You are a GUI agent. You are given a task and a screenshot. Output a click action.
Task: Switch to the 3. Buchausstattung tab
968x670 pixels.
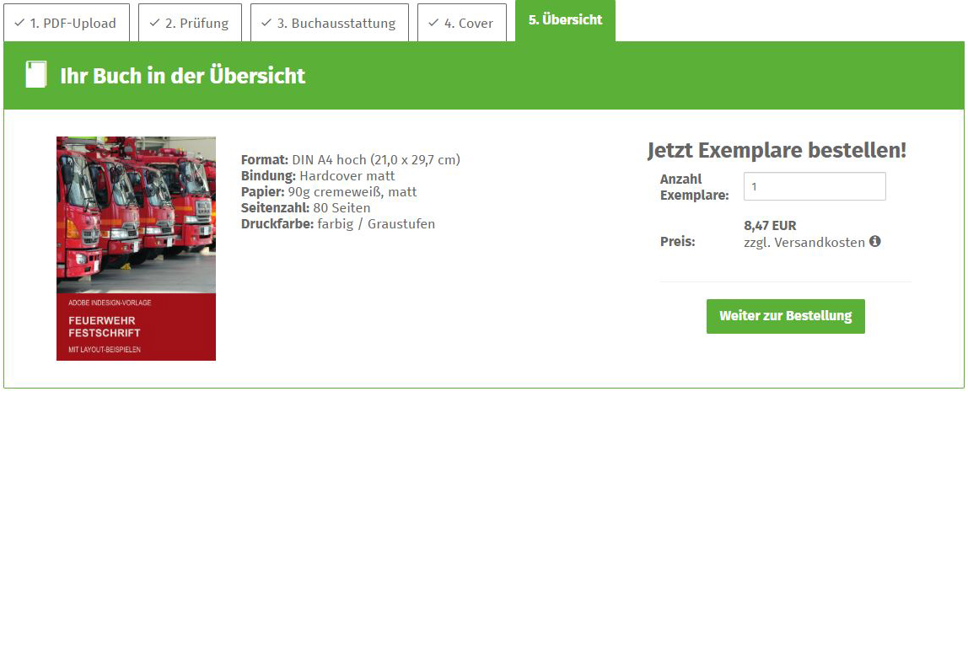point(330,23)
